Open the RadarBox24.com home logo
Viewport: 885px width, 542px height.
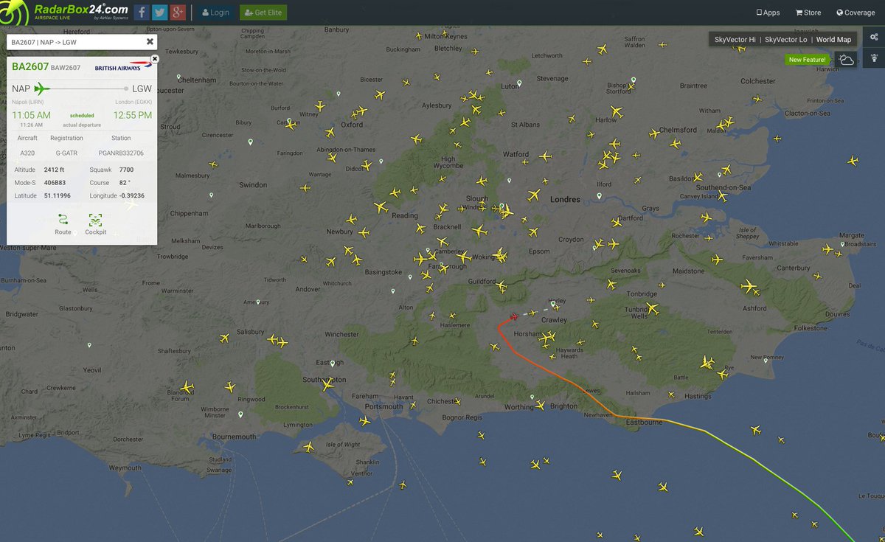pyautogui.click(x=64, y=12)
